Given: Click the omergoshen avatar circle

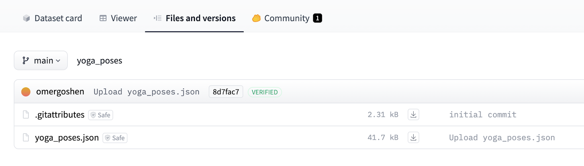Looking at the screenshot, I should [26, 92].
